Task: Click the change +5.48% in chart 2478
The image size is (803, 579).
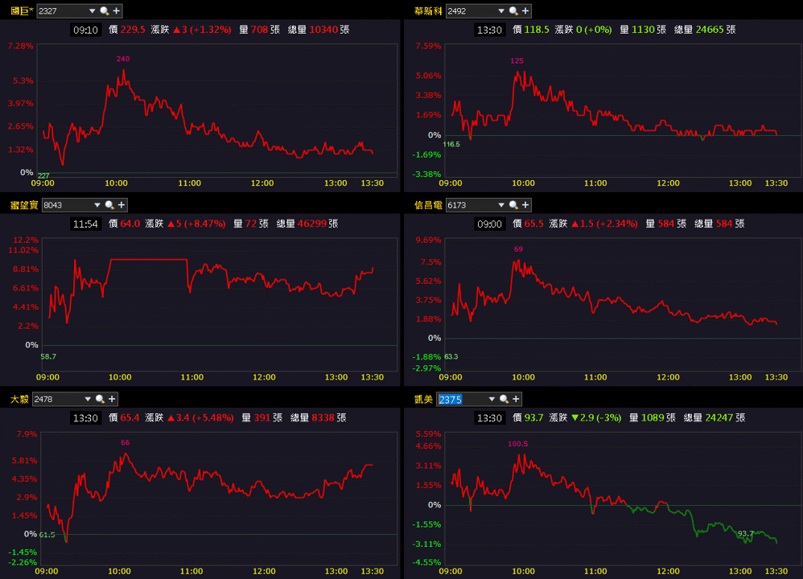Action: (212, 417)
